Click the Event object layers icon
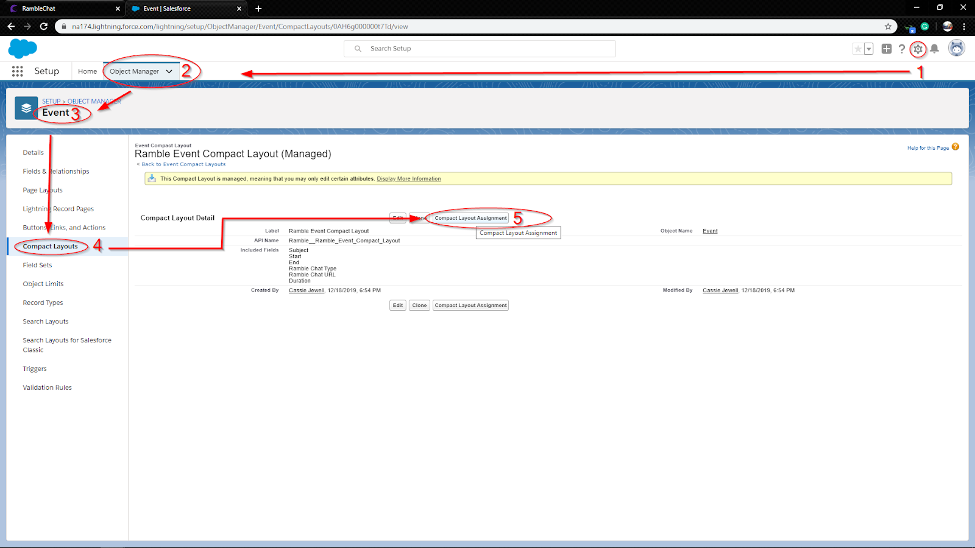The height and width of the screenshot is (548, 975). (x=26, y=108)
